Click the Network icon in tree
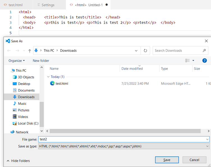The image size is (211, 167). pyautogui.click(x=13, y=132)
